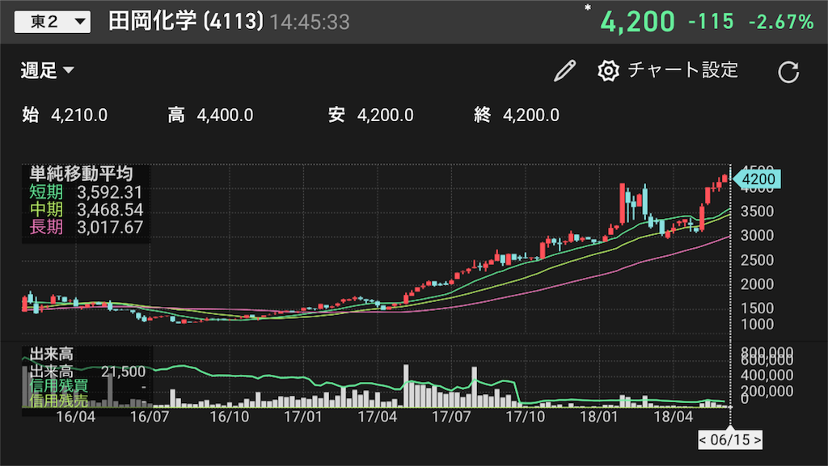Screen dimensions: 828x466
Task: Click the 4200 current price marker
Action: (x=757, y=180)
